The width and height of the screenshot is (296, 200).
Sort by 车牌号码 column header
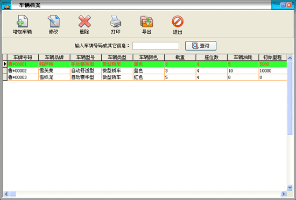point(23,58)
